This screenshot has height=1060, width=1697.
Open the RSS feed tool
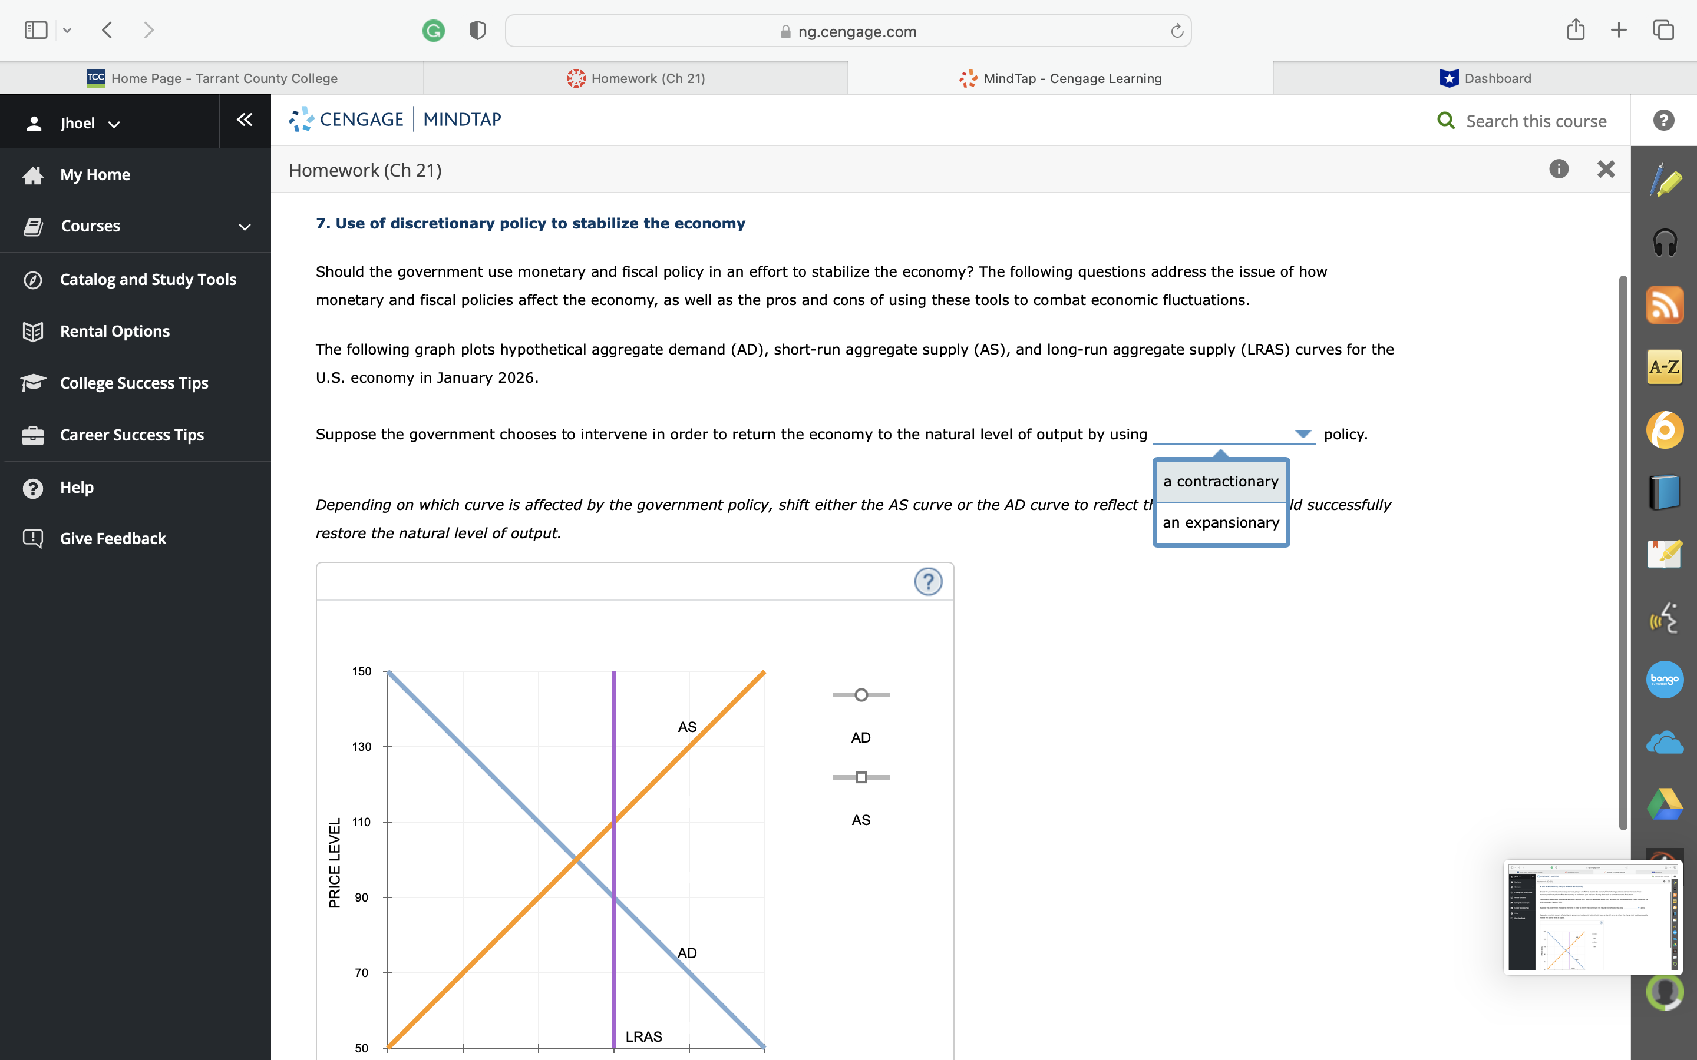point(1665,304)
